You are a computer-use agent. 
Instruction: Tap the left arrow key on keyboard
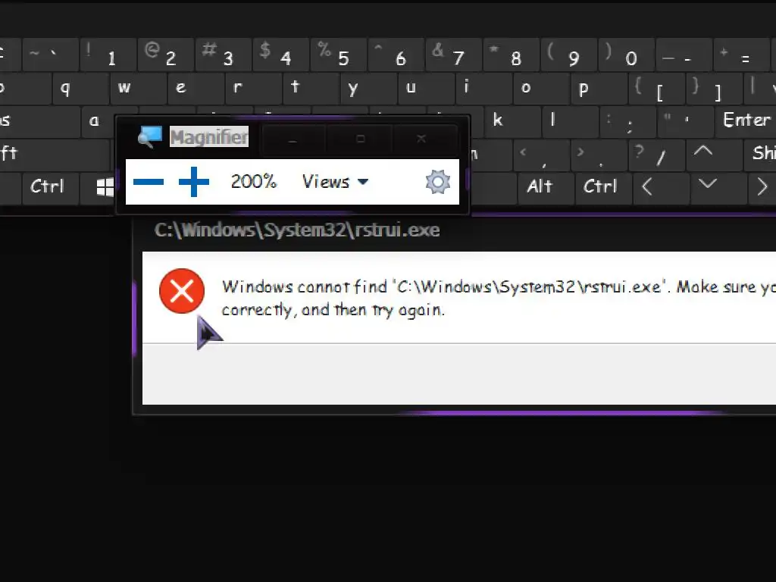pos(661,188)
